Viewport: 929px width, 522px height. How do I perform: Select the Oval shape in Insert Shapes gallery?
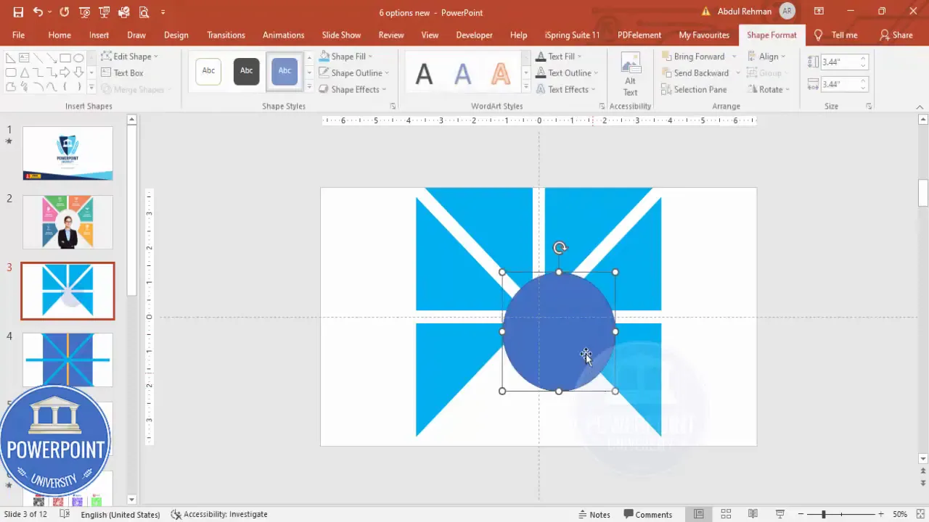[78, 58]
